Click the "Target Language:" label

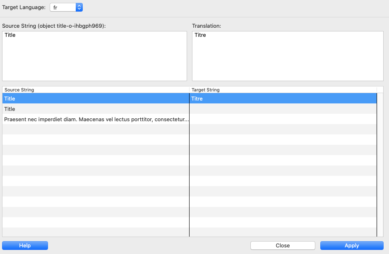click(x=24, y=7)
